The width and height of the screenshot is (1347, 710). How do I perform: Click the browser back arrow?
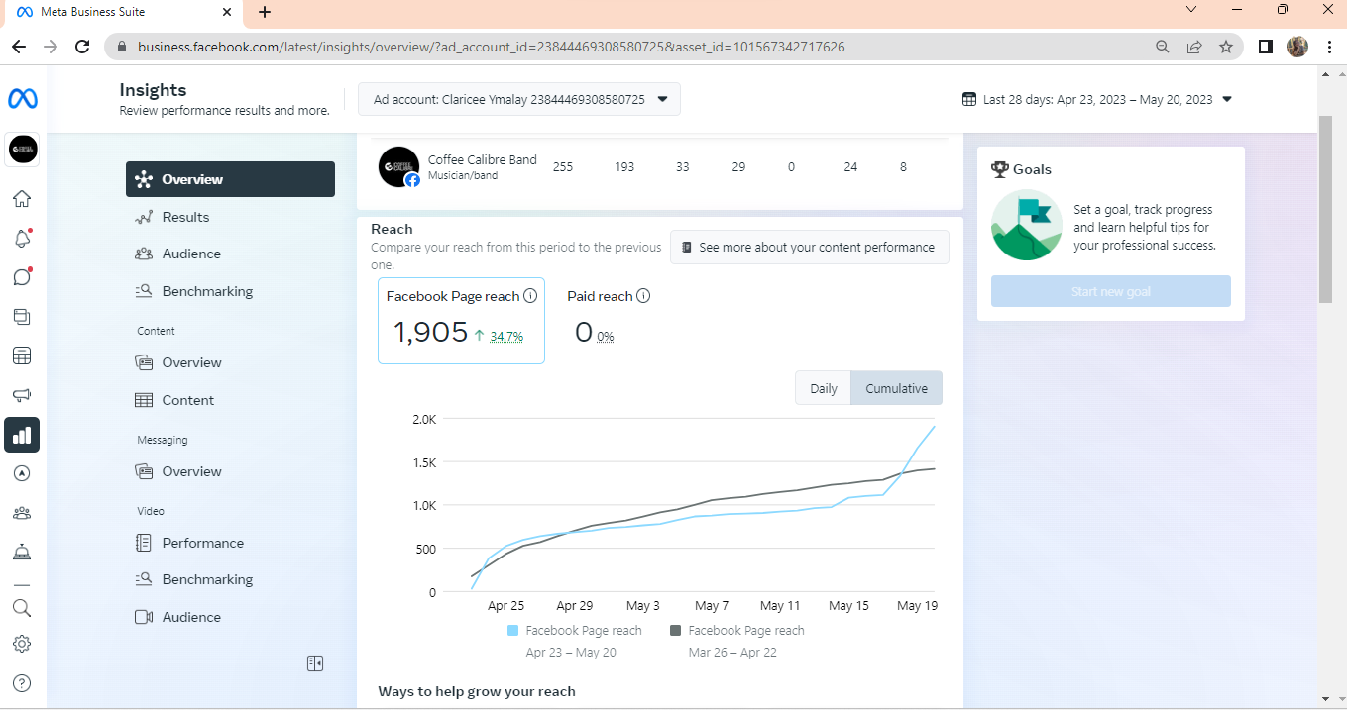(20, 47)
